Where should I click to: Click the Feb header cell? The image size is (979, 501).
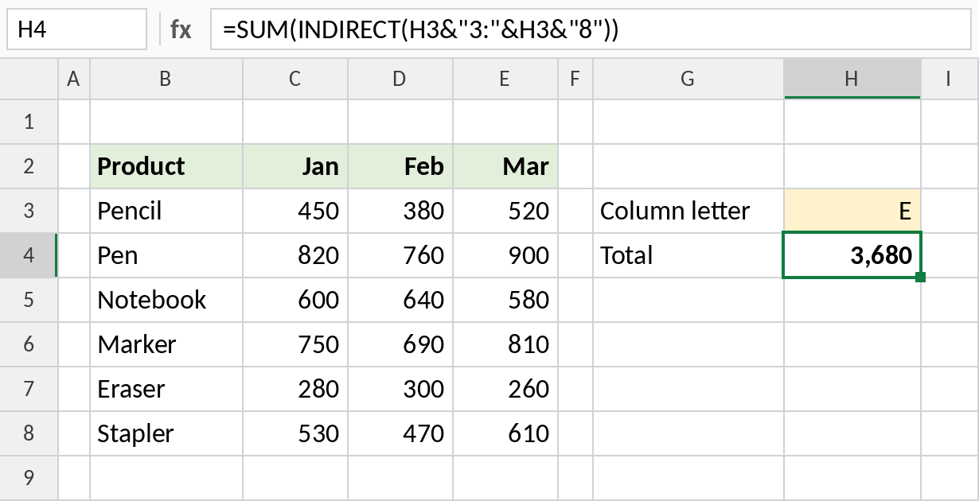coord(400,166)
